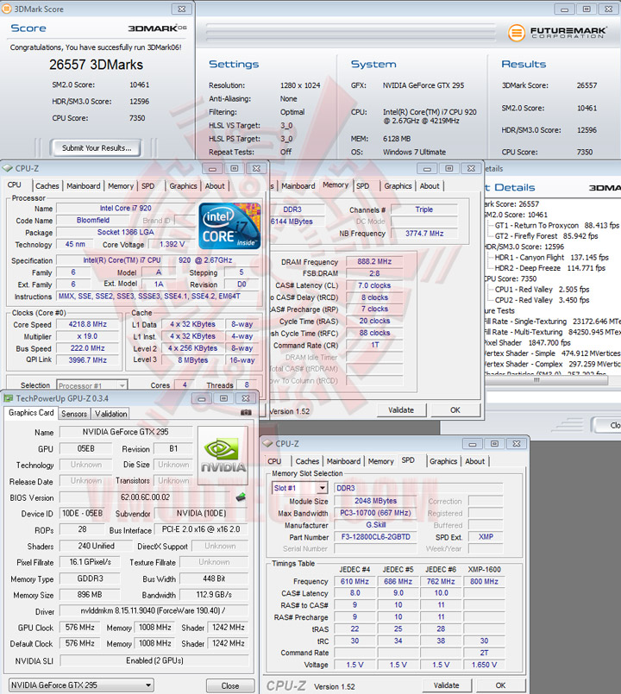Click the Futuremark Corporation logo
This screenshot has height=694, width=621.
coord(557,33)
